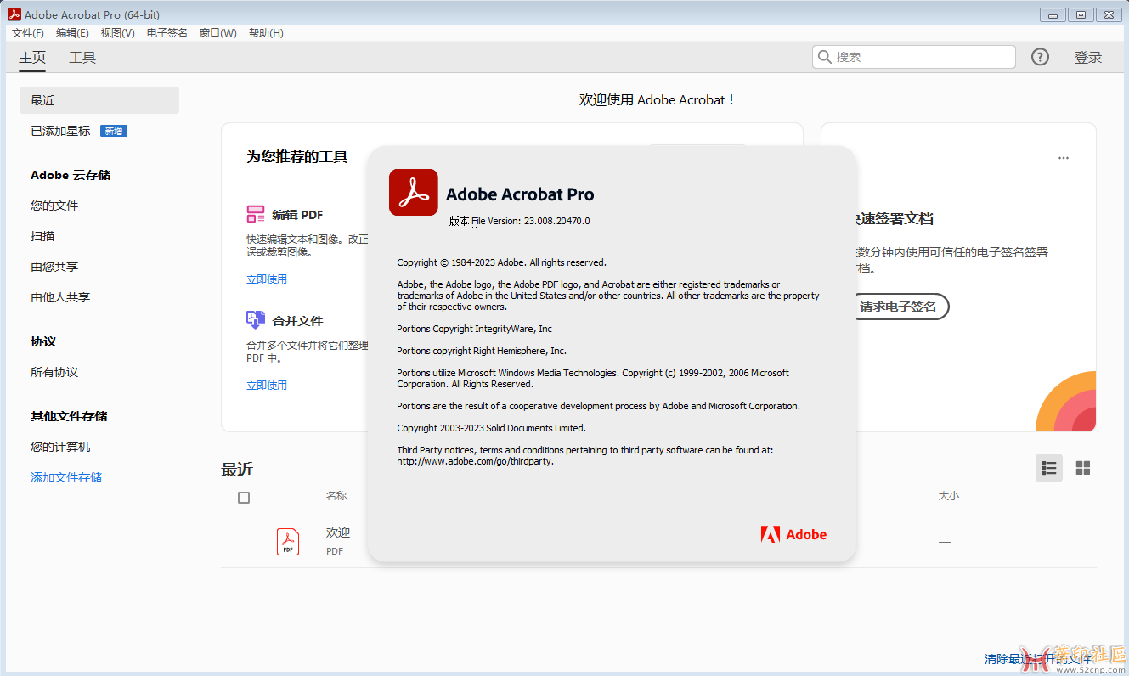Select 由他人共享 in the sidebar

click(60, 297)
